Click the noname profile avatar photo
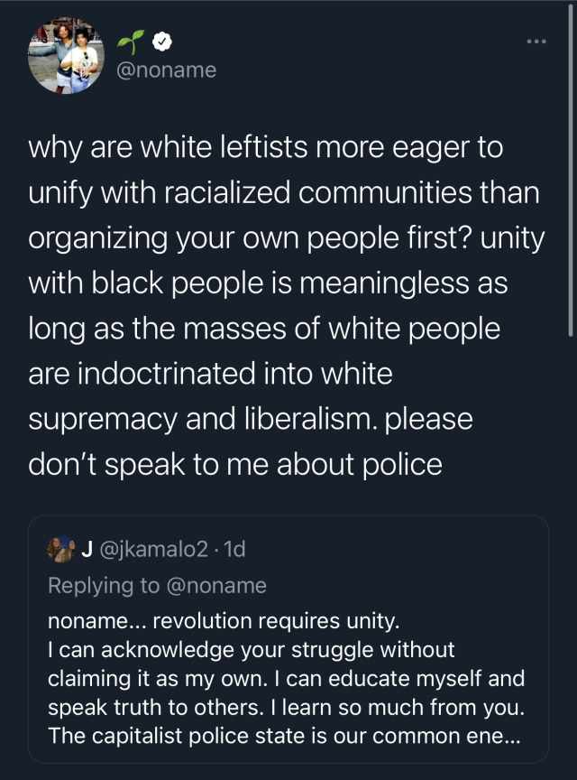The image size is (577, 780). tap(67, 56)
